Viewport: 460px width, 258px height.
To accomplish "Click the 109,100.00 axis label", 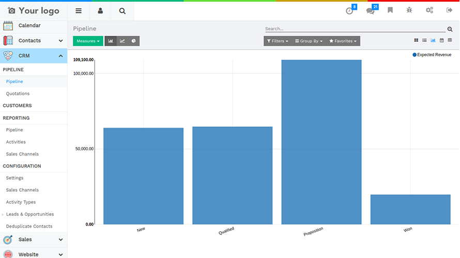I will point(83,60).
